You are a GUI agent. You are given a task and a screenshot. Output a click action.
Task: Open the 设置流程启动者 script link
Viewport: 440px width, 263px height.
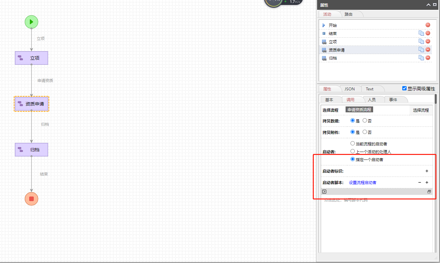point(363,183)
